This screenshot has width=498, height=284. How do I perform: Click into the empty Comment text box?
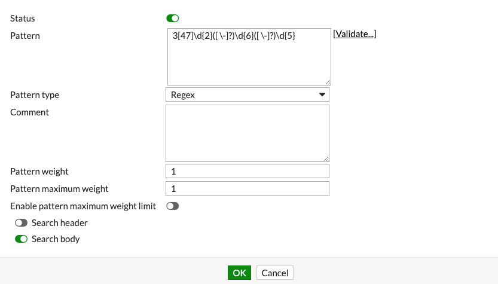[248, 133]
